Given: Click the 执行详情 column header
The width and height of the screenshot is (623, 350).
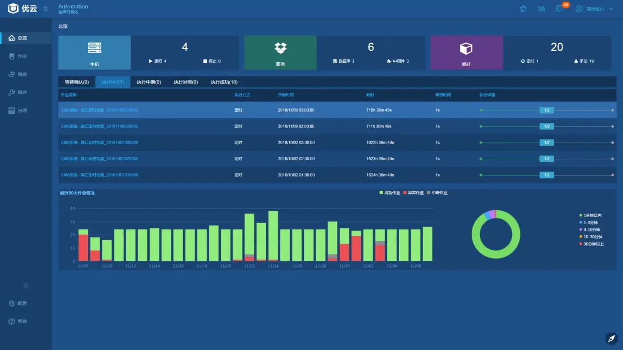Looking at the screenshot, I should point(488,95).
